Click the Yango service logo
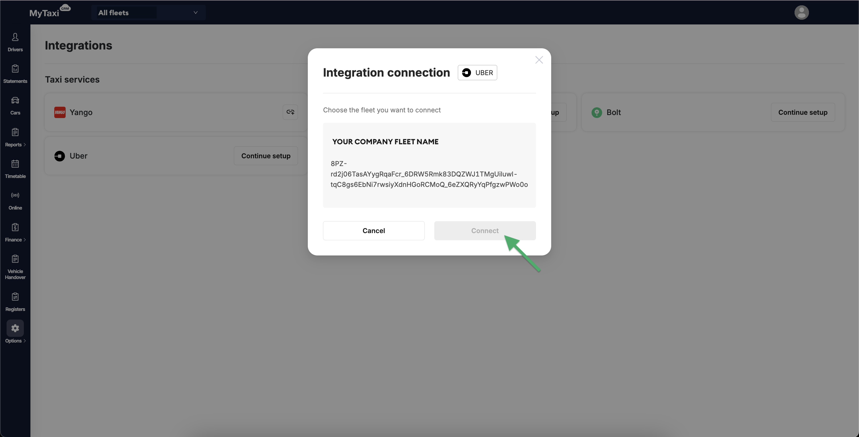 coord(60,112)
